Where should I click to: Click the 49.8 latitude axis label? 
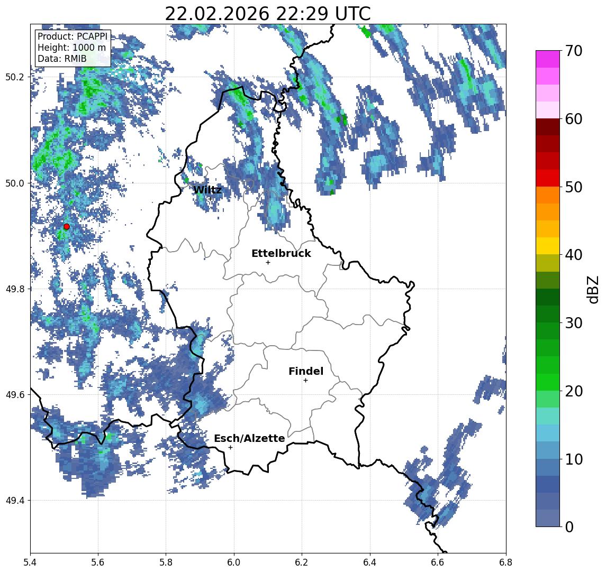(x=14, y=289)
